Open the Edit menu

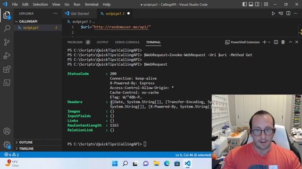pos(25,4)
